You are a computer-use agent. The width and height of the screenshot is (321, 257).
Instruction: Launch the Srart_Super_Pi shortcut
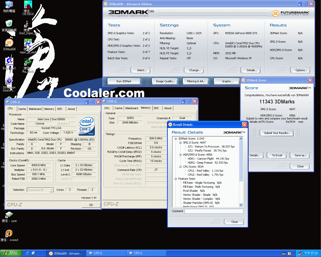(x=28, y=27)
